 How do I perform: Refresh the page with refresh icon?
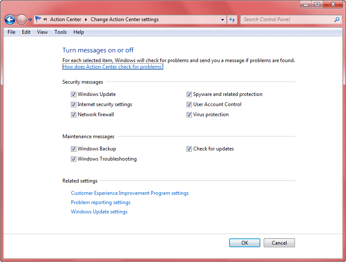coord(232,20)
